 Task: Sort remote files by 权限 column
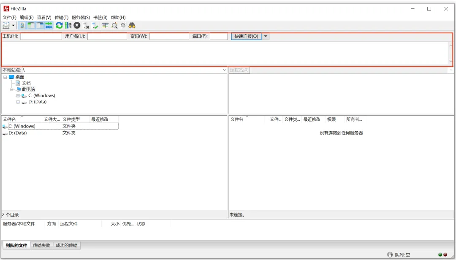[334, 119]
